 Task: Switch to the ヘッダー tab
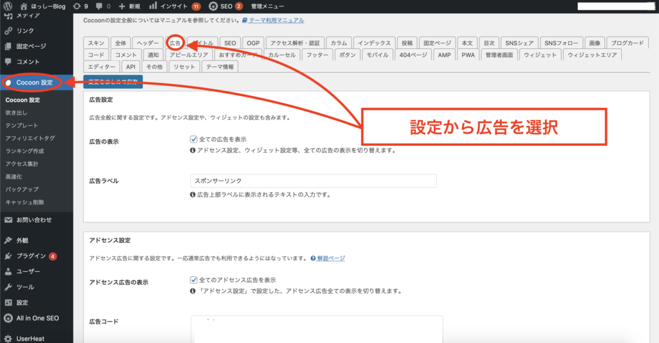click(148, 43)
